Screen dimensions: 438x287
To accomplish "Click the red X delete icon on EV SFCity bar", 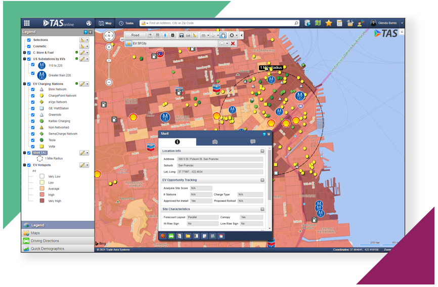I will [x=233, y=44].
